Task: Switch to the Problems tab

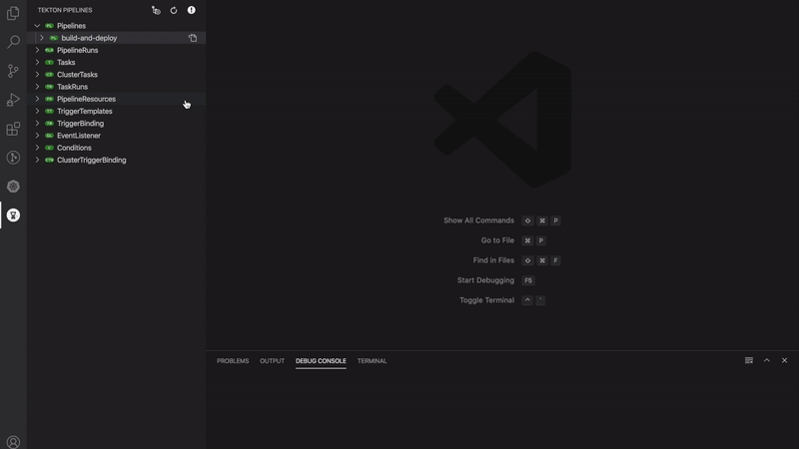Action: [x=233, y=361]
